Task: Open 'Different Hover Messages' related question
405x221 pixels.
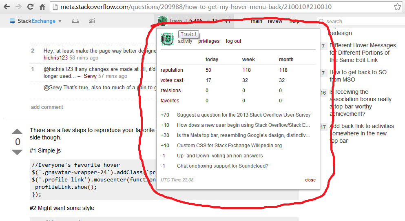Action: [x=363, y=53]
